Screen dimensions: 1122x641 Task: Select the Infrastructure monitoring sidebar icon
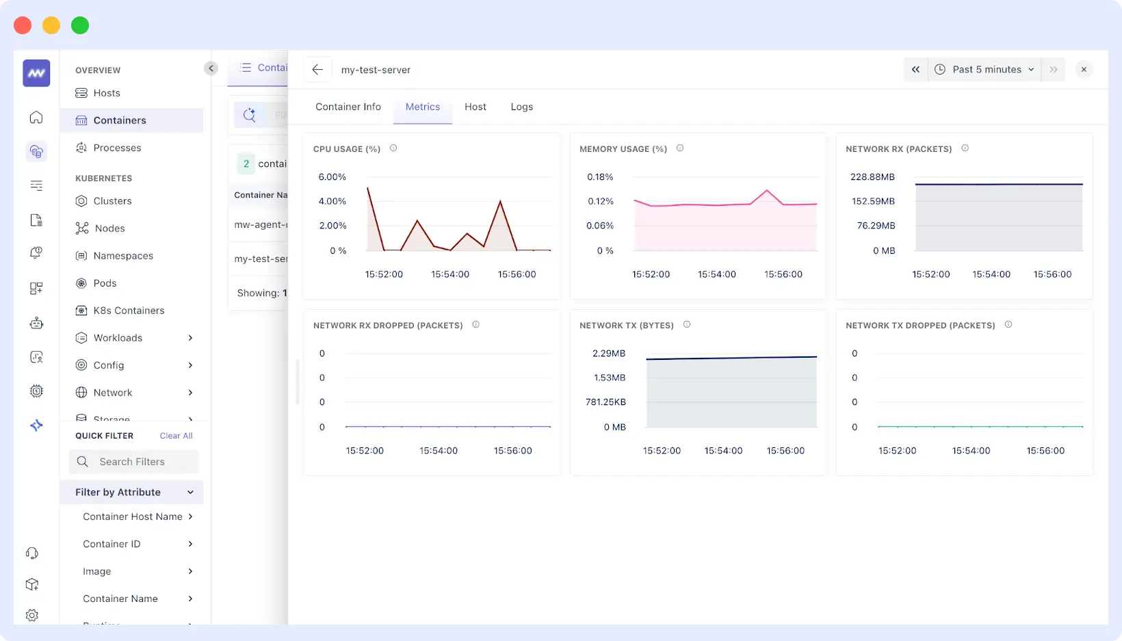click(36, 151)
